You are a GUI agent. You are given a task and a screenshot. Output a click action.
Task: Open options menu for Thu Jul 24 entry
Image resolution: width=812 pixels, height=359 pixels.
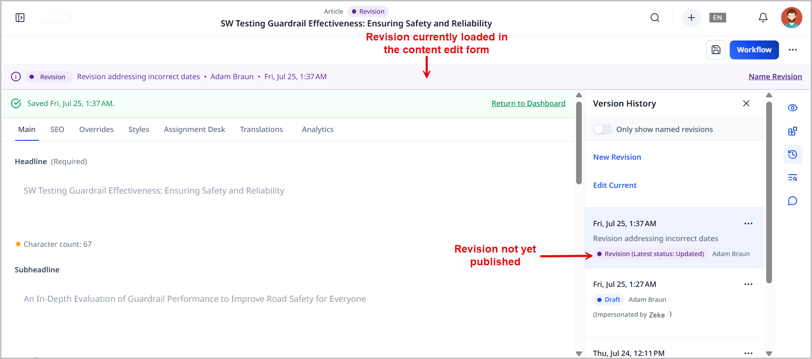[748, 353]
